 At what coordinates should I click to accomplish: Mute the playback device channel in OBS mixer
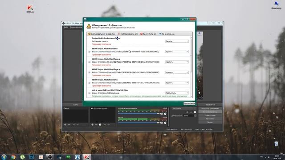[x=161, y=114]
